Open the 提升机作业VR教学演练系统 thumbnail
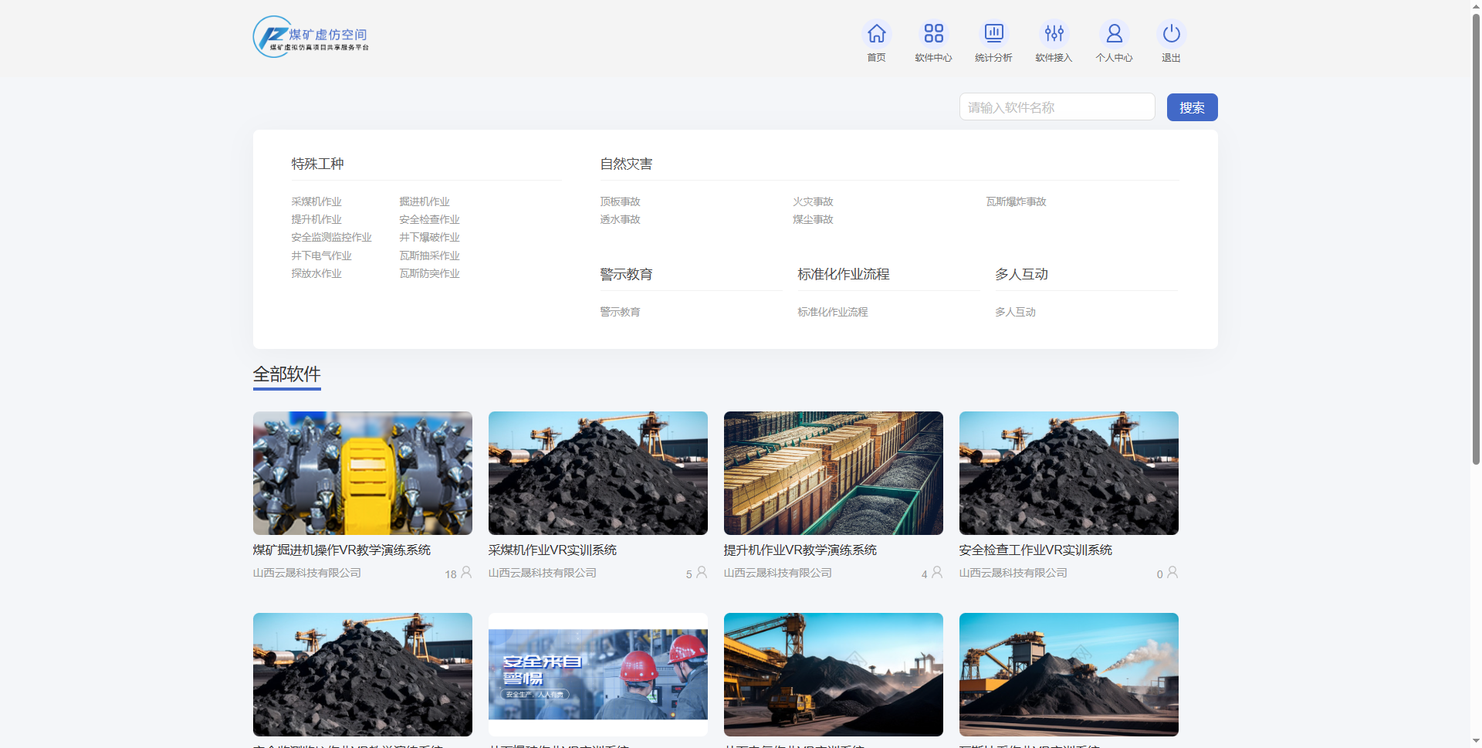 (x=834, y=473)
